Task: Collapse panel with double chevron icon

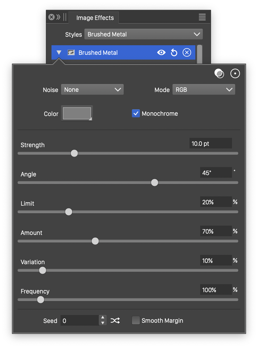Action: point(58,17)
